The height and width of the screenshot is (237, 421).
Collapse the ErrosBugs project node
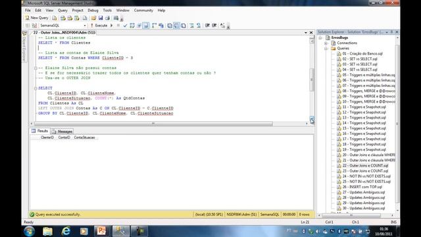pos(320,38)
